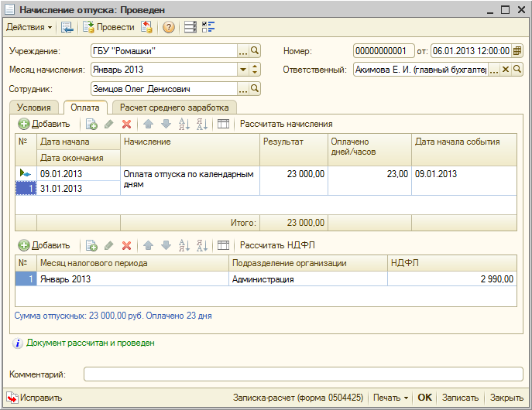
Task: Open the calendar picker next to the date
Action: [x=517, y=51]
